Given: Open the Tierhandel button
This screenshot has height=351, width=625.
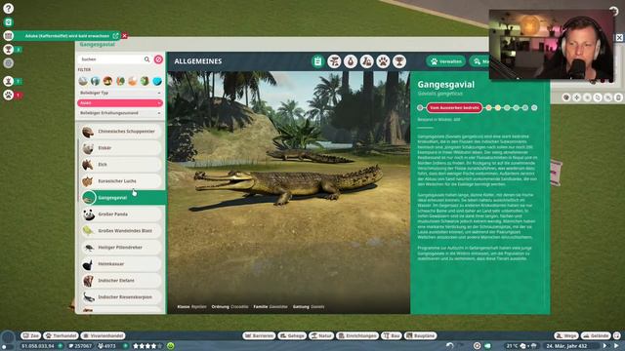Looking at the screenshot, I should coord(61,335).
